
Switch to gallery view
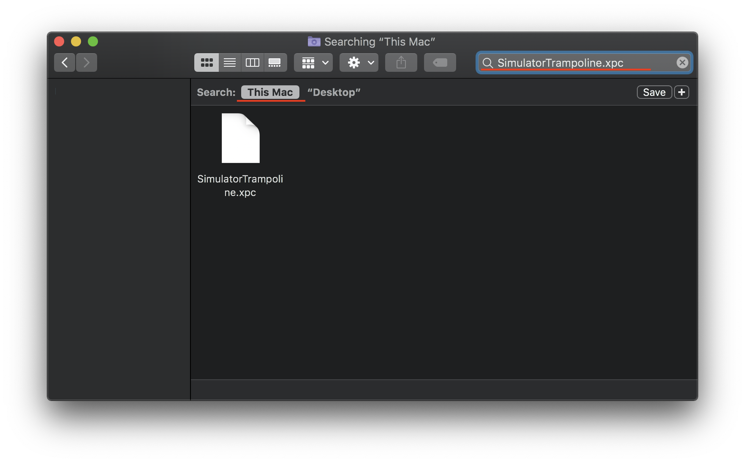[x=275, y=63]
